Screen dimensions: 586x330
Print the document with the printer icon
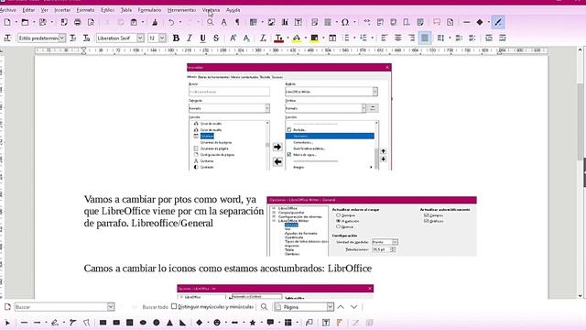pos(77,22)
